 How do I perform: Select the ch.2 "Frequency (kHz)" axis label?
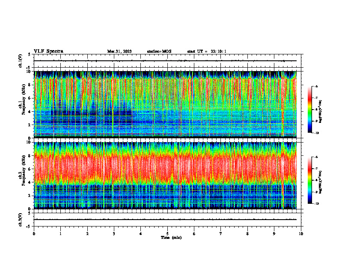23,170
